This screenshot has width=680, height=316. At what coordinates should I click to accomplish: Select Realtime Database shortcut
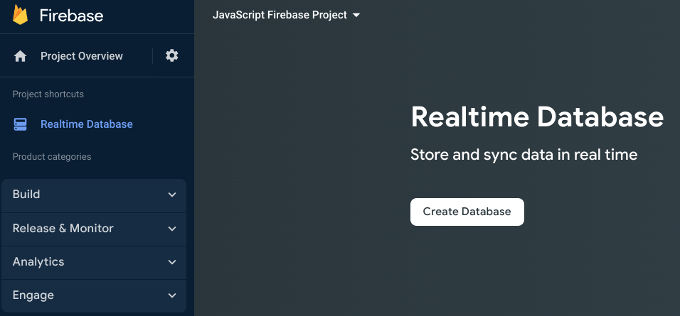click(x=87, y=124)
